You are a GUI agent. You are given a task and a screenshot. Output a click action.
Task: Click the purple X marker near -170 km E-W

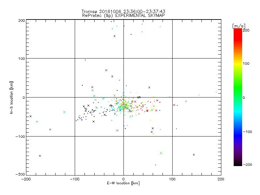(x=40, y=156)
